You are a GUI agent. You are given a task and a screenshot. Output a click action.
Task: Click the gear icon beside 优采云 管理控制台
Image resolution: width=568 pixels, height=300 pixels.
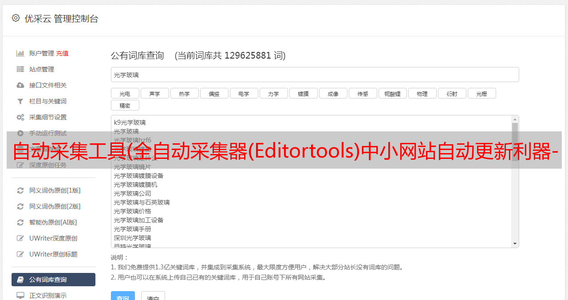click(16, 18)
